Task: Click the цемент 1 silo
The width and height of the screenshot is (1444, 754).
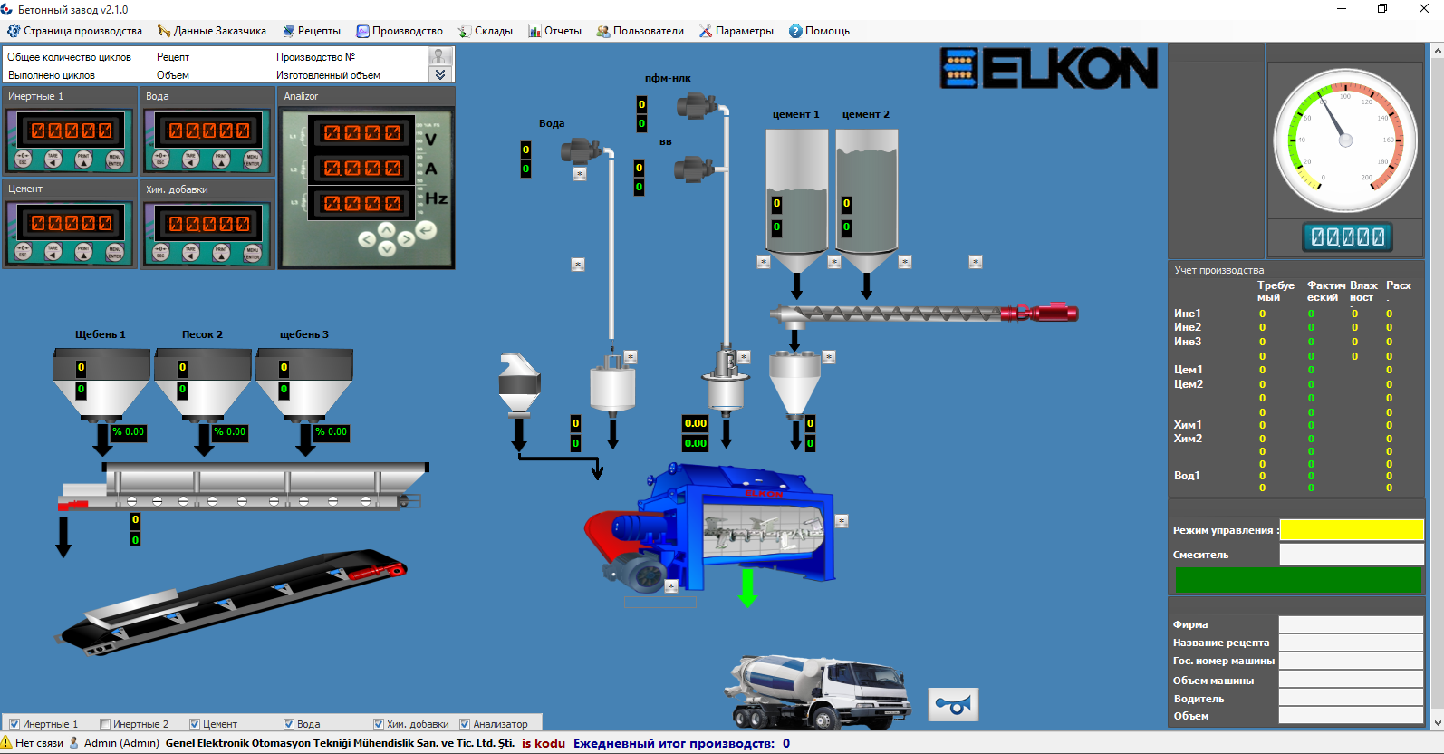Action: [796, 195]
